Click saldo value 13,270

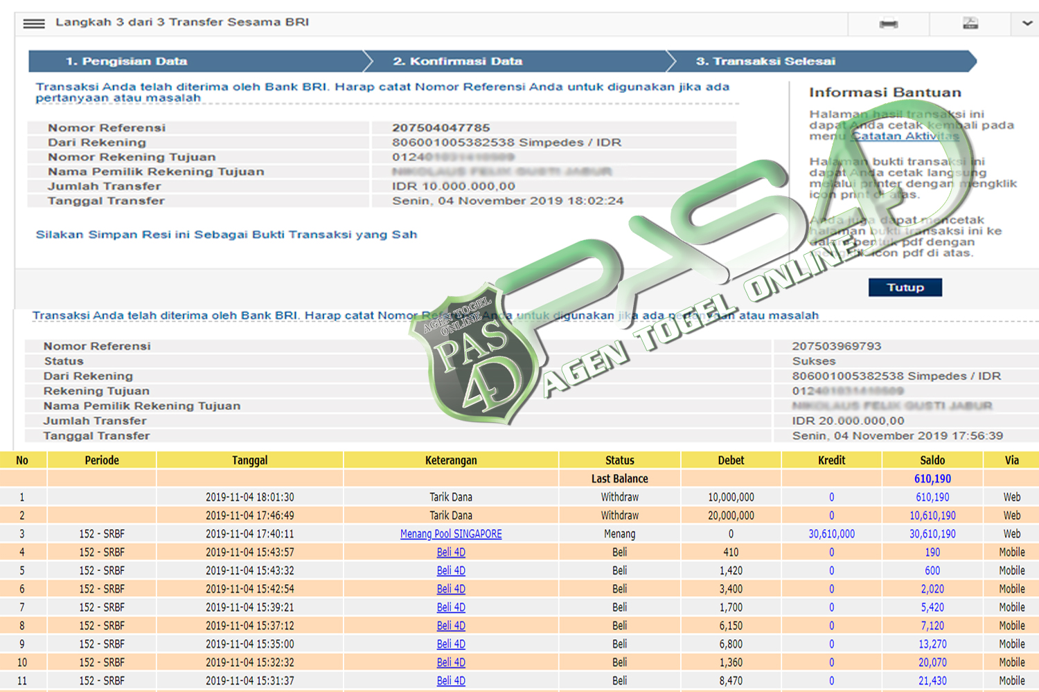tap(932, 644)
